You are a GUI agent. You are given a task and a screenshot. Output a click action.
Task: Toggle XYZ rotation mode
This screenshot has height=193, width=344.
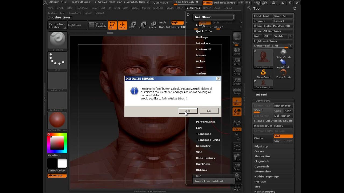(x=237, y=129)
